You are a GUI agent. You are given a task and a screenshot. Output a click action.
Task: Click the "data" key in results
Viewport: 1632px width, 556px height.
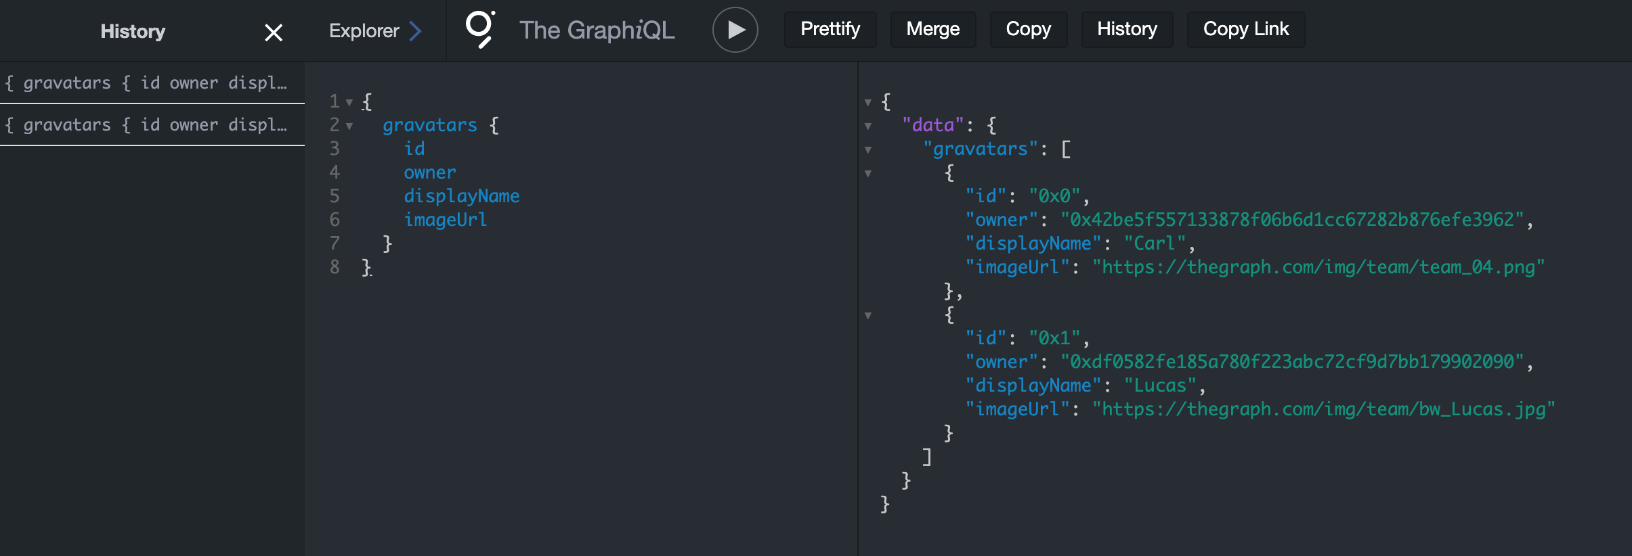coord(932,125)
